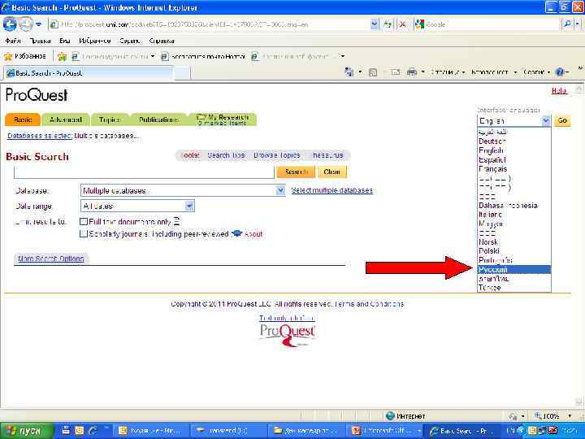
Task: Open the Basic Search taskbar window button
Action: (x=463, y=431)
